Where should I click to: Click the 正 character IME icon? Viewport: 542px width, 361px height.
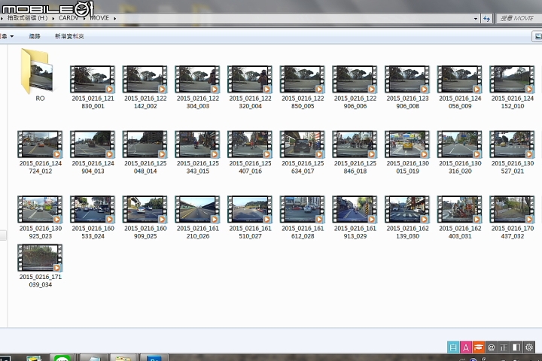click(x=504, y=347)
